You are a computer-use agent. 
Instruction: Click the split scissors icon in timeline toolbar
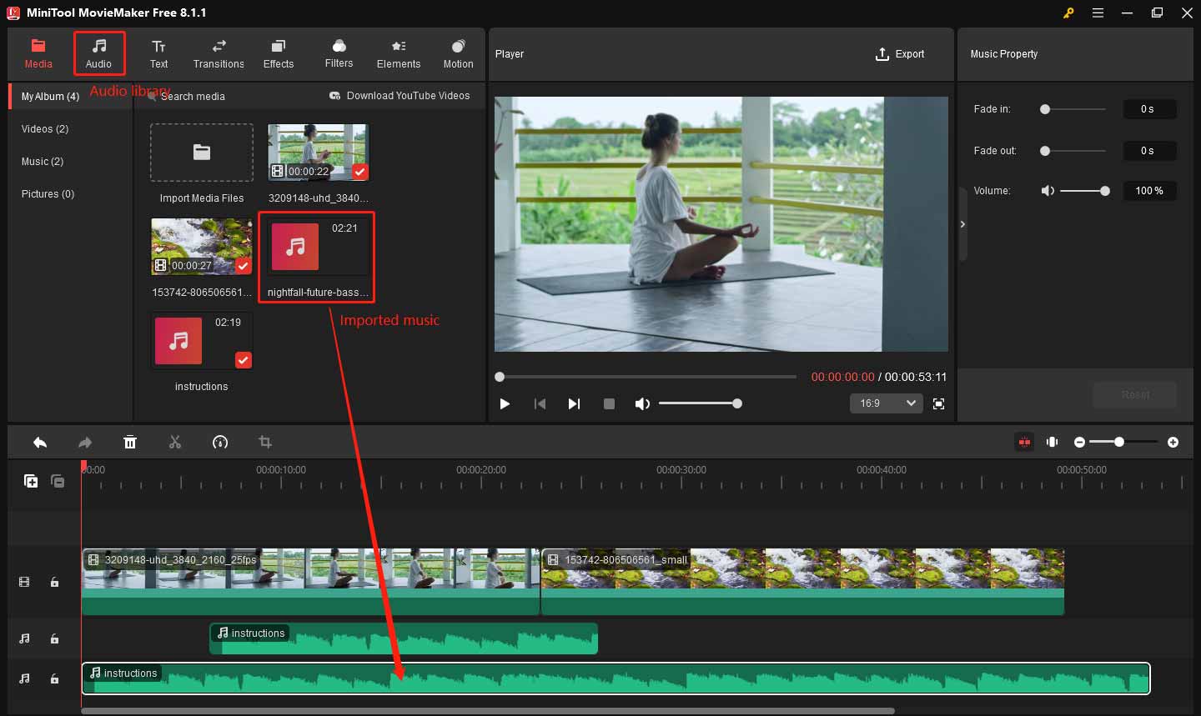click(175, 443)
